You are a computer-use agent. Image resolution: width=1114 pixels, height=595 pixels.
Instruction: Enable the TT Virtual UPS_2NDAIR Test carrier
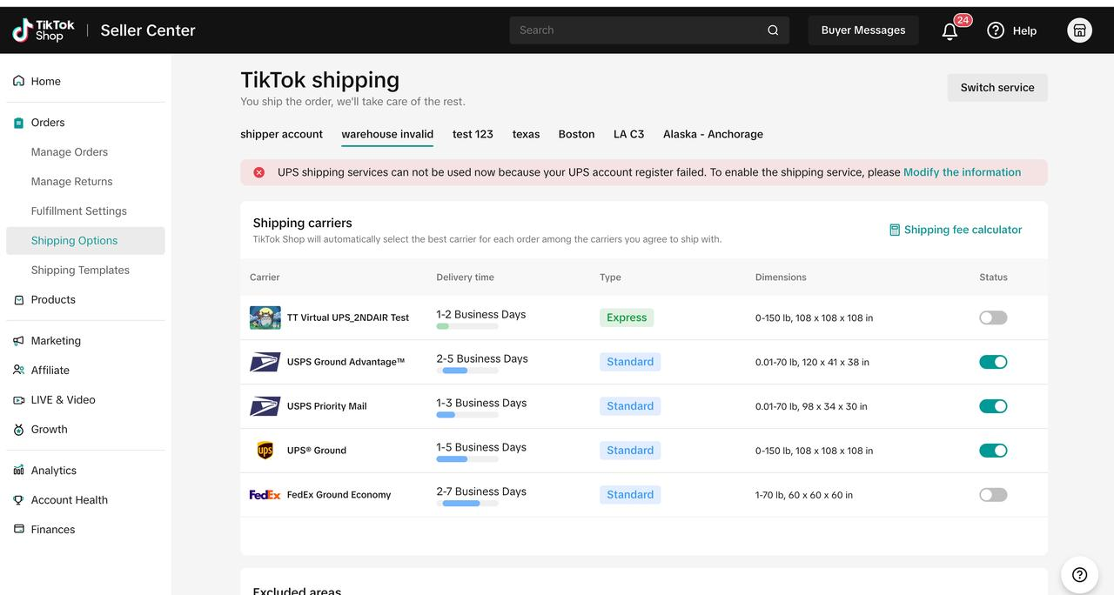pyautogui.click(x=993, y=318)
